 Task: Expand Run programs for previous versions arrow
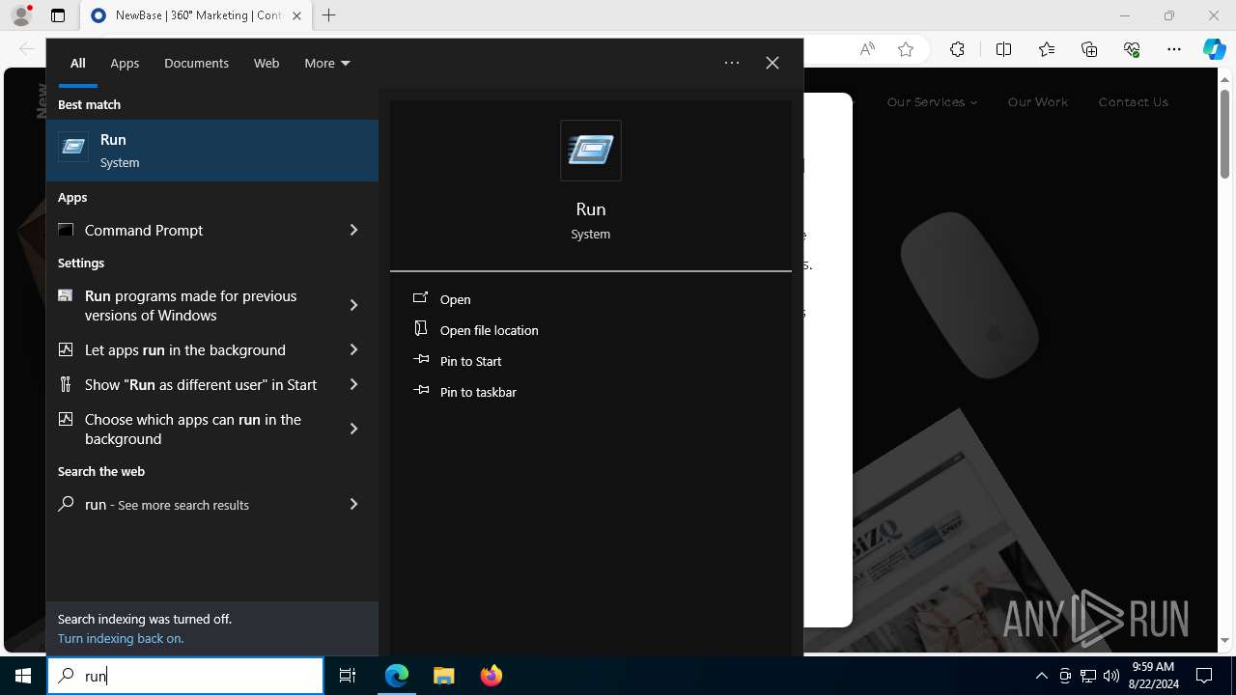click(x=353, y=305)
